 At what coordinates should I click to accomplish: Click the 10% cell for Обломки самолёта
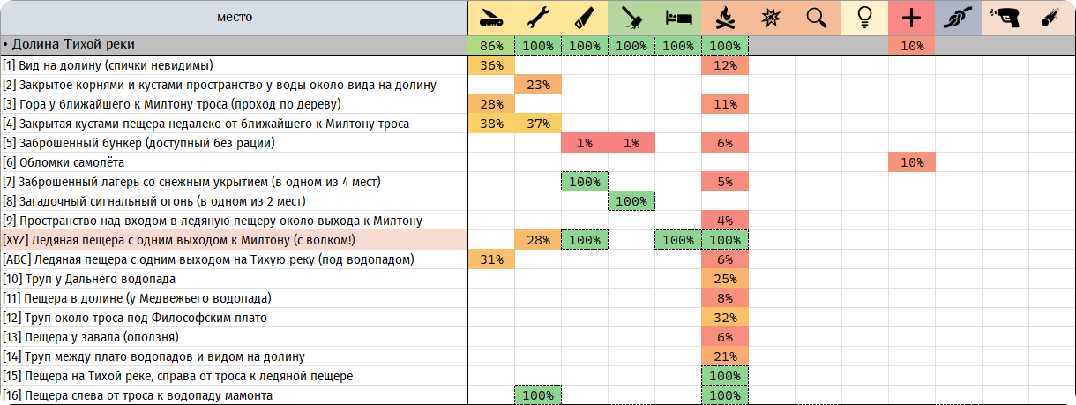pyautogui.click(x=912, y=162)
